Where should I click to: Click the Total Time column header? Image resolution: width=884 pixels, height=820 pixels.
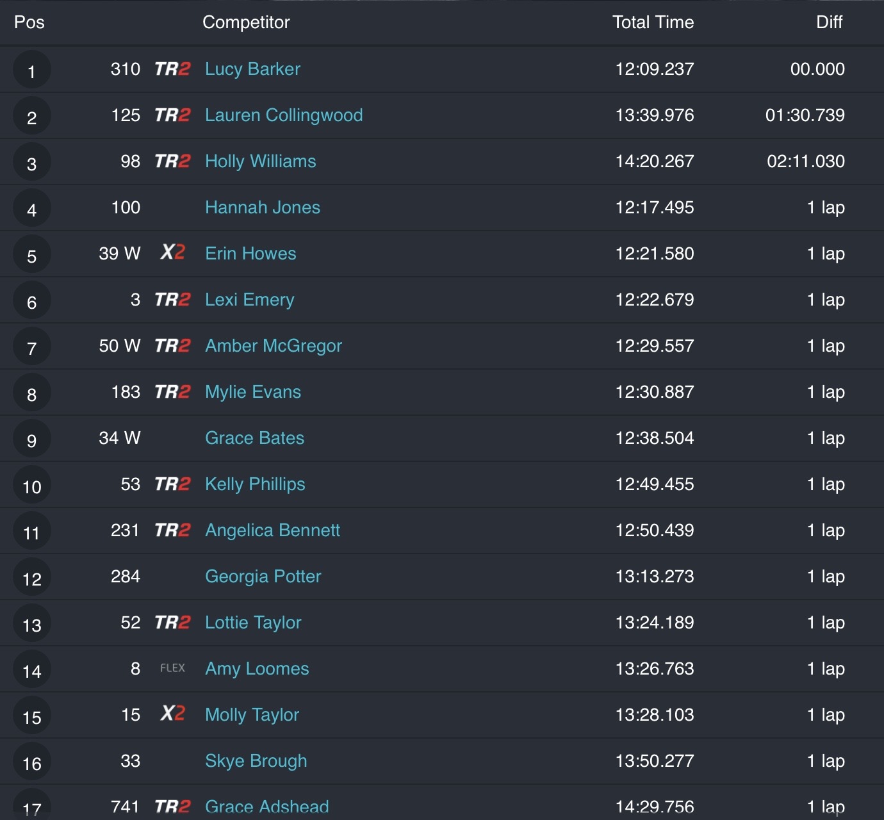[653, 22]
